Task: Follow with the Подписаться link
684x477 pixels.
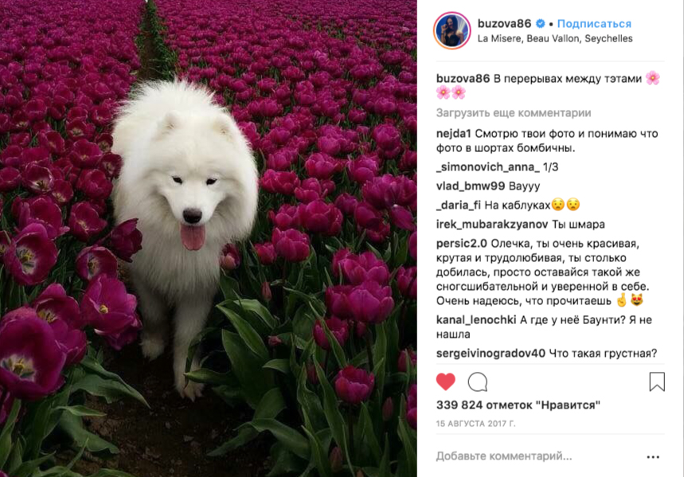Action: click(594, 24)
